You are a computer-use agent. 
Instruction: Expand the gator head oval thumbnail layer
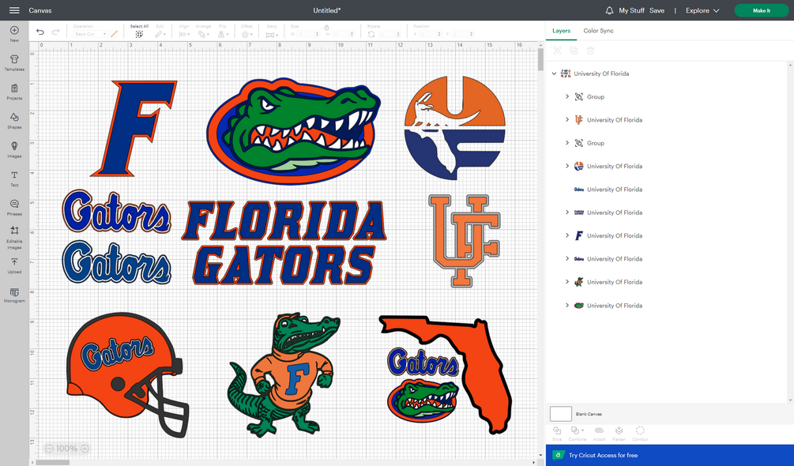[567, 305]
